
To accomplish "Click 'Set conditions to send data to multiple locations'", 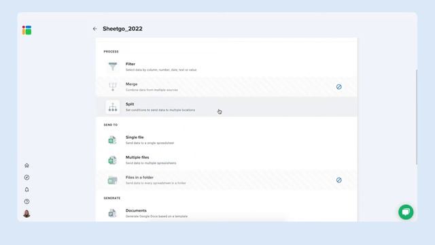I will click(160, 110).
